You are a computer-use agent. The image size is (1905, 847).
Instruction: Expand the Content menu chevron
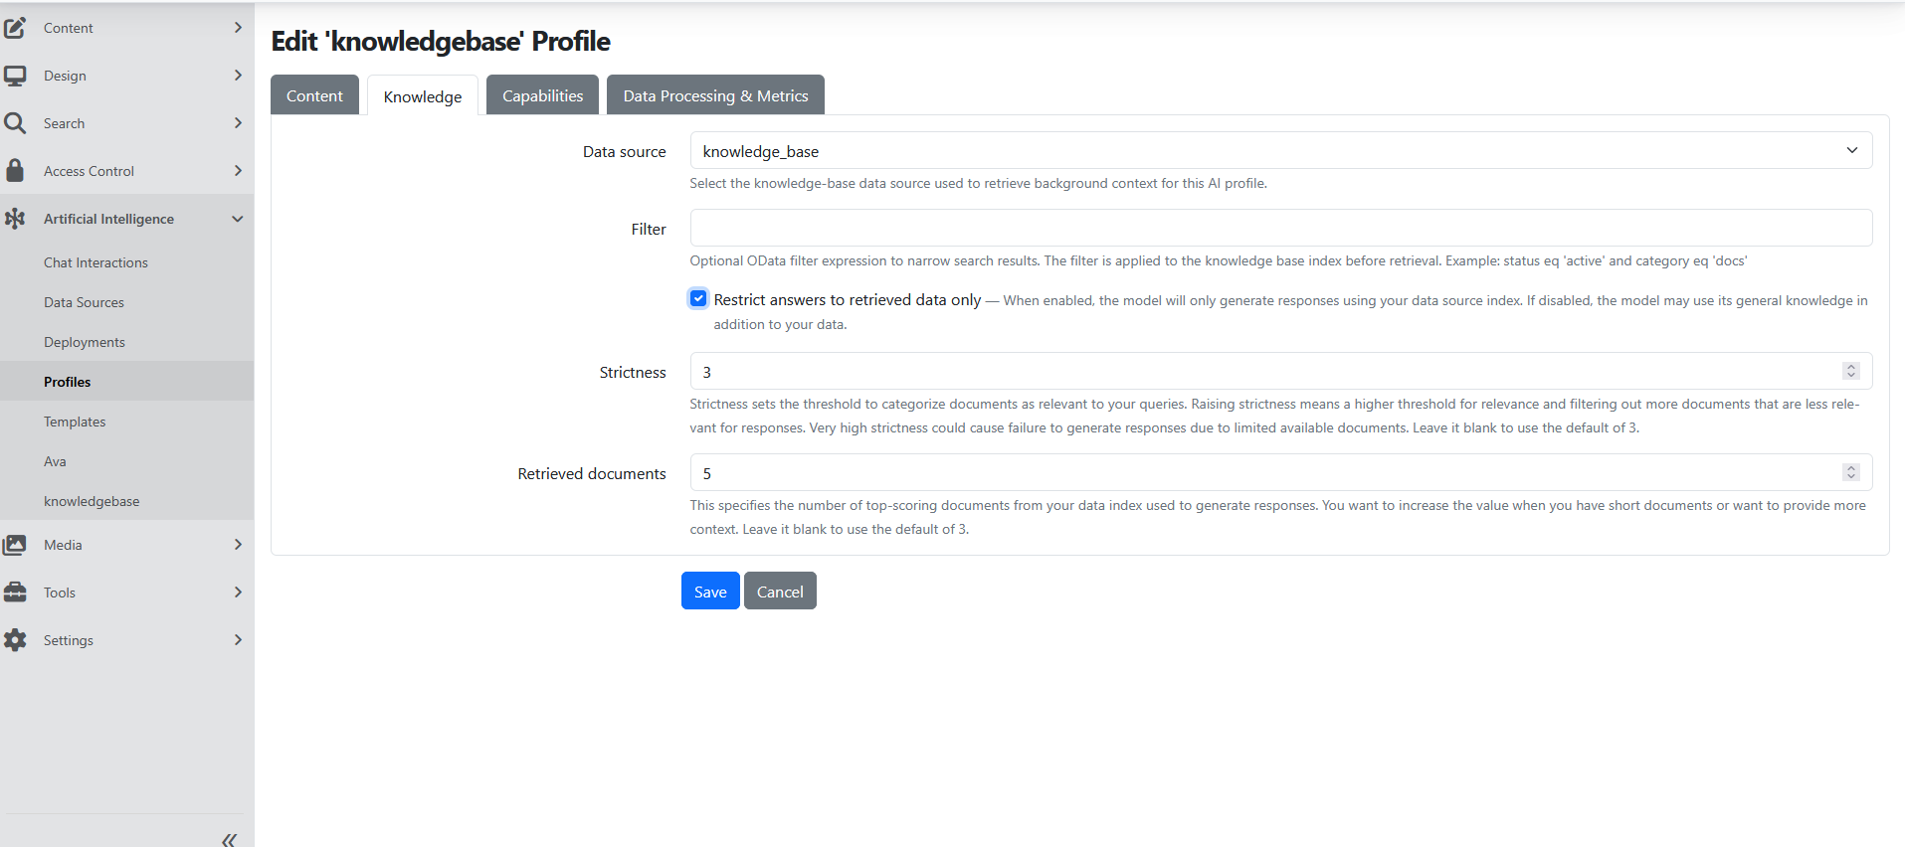(x=238, y=28)
